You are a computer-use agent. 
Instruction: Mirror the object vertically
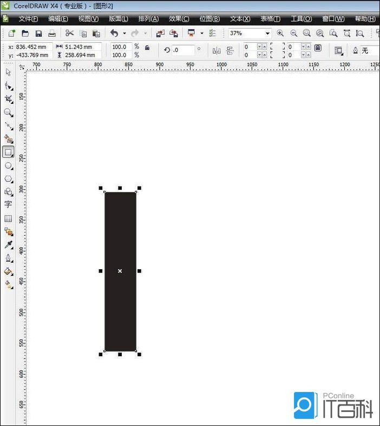click(x=230, y=50)
